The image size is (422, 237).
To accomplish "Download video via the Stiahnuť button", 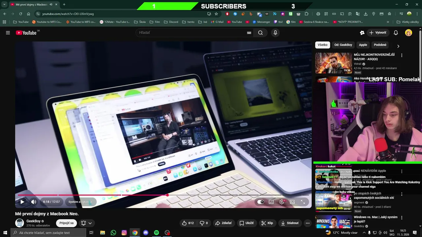I will (290, 223).
